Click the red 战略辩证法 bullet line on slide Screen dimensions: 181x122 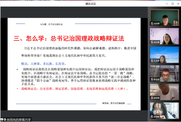click(75, 89)
